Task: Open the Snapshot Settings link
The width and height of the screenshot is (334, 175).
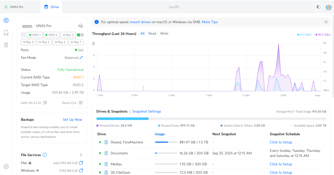Action: click(x=146, y=111)
